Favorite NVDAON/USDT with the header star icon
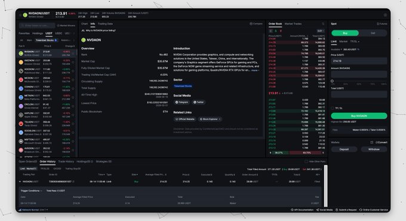Screen dimensions: 406x221 tap(20, 15)
